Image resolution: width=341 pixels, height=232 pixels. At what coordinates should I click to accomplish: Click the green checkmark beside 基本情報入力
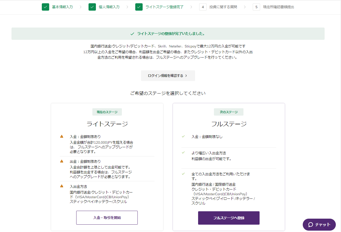coord(45,7)
